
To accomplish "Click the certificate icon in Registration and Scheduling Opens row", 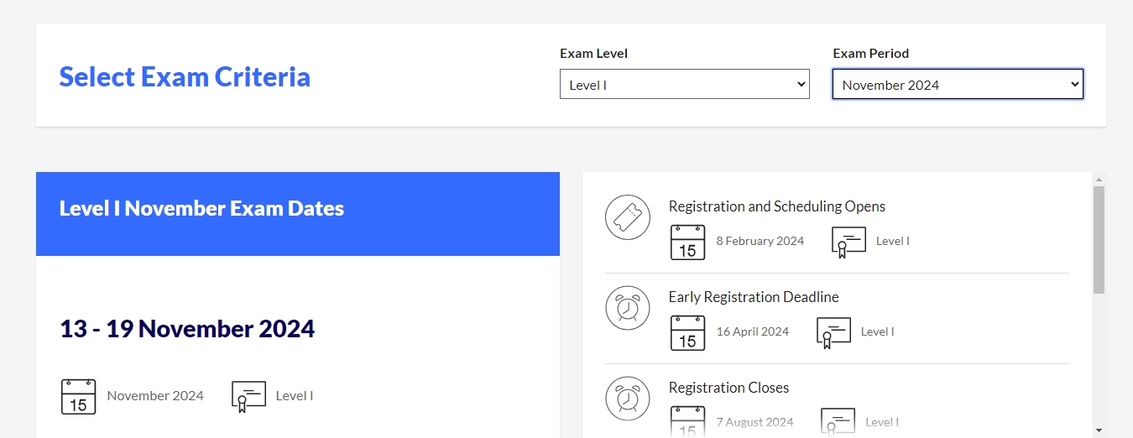I will coord(848,242).
